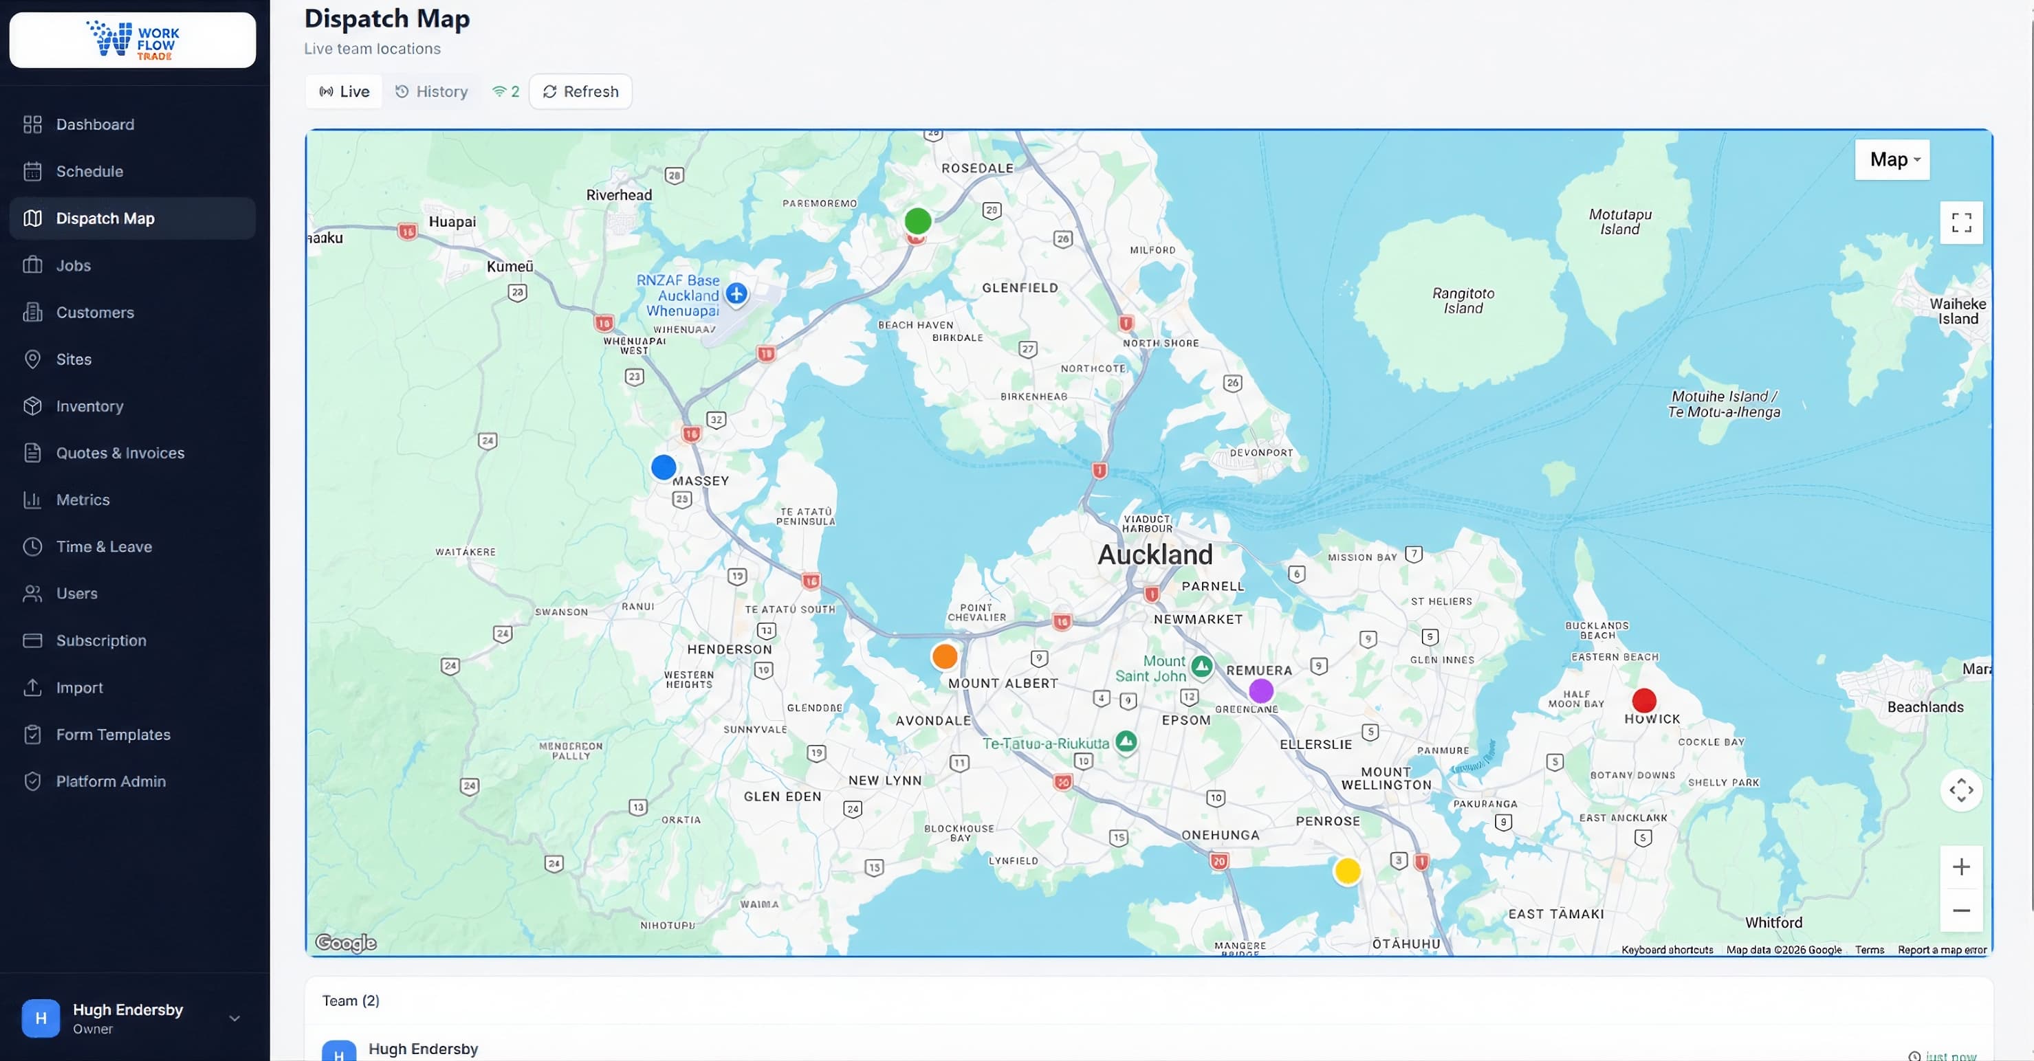Click the green team marker near Rosedale
Screen dimensions: 2034x1061
tap(917, 221)
